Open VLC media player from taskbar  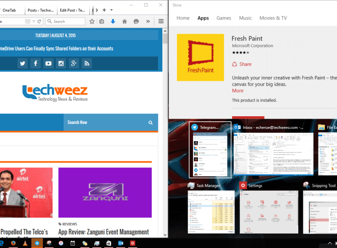pyautogui.click(x=25, y=243)
